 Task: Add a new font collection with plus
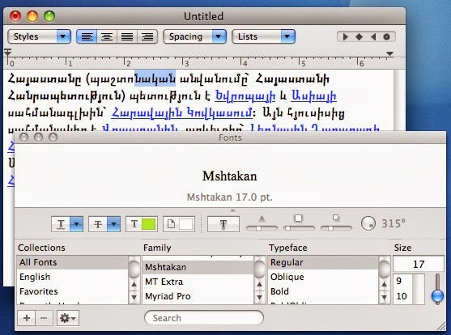pyautogui.click(x=27, y=318)
